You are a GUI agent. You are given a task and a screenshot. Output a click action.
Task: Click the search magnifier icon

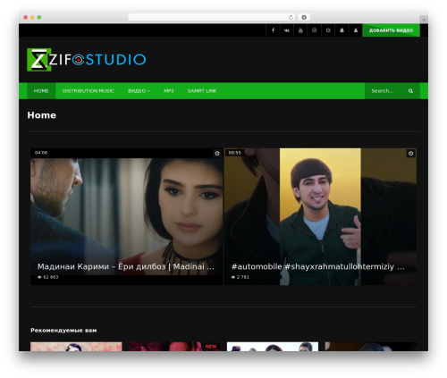pyautogui.click(x=410, y=91)
